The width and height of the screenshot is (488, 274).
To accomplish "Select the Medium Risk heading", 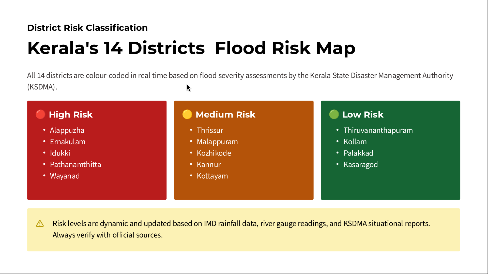I will click(x=225, y=115).
